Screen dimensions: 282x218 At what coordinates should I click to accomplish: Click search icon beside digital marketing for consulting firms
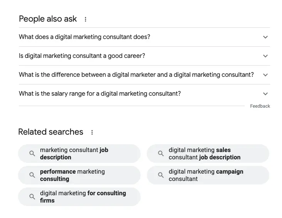coord(32,197)
